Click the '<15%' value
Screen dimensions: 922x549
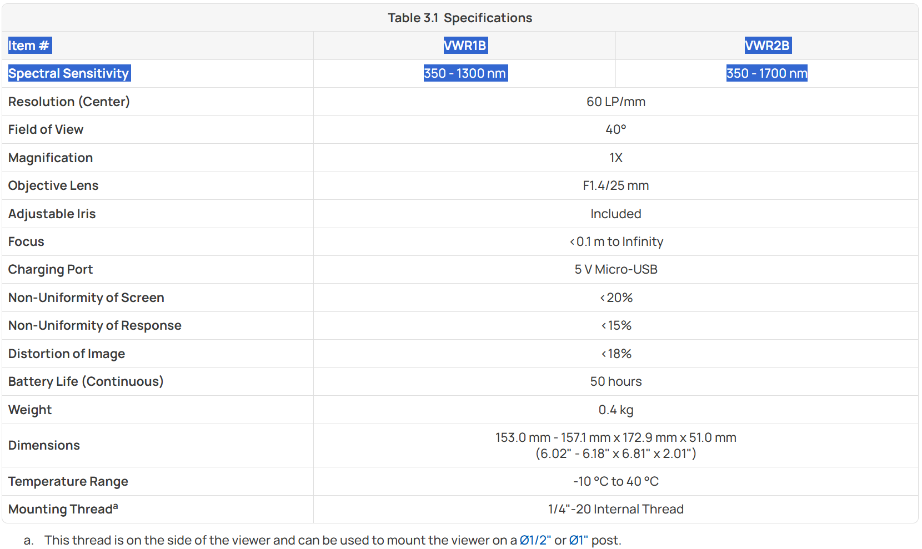point(616,325)
